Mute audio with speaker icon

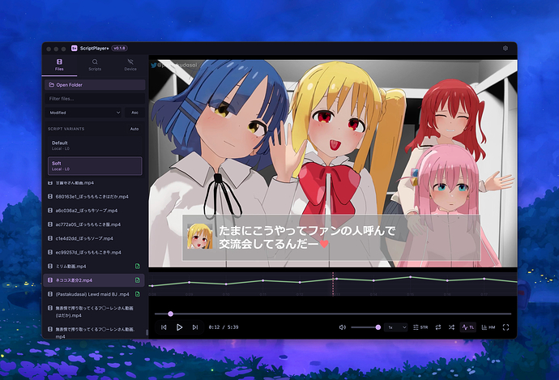[342, 327]
